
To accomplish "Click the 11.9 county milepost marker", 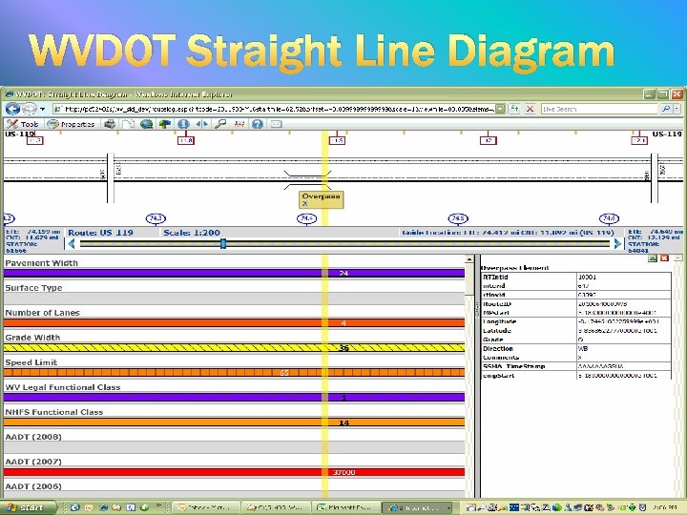I will click(337, 140).
